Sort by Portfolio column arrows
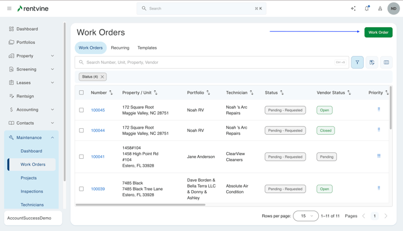The height and width of the screenshot is (231, 403). coord(208,93)
